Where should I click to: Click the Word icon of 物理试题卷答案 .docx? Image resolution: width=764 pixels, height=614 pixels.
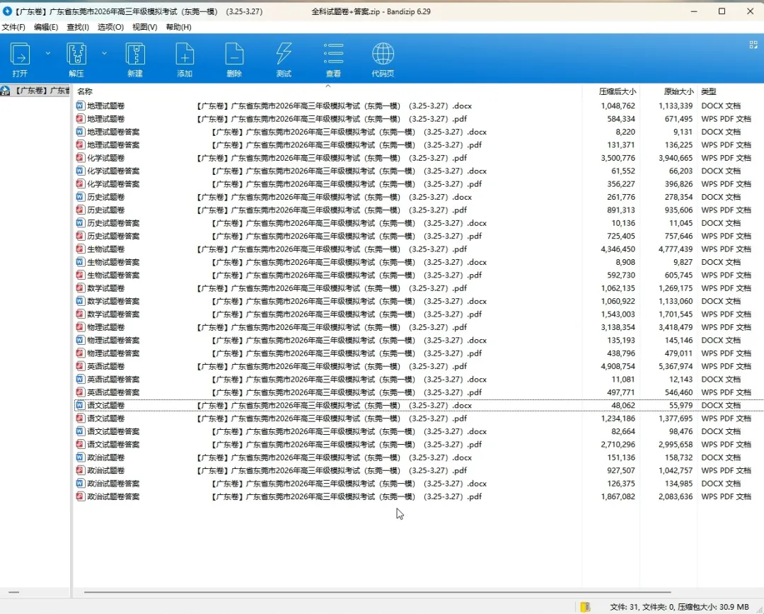point(81,340)
